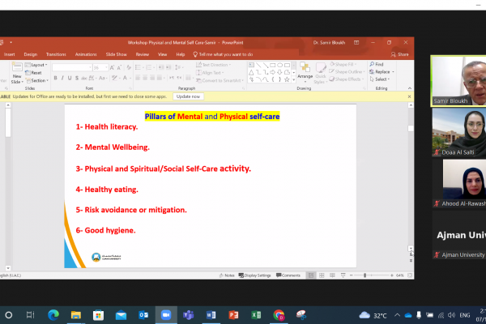Viewport: 486px width, 324px height.
Task: Open the Transitions tab
Action: 56,54
